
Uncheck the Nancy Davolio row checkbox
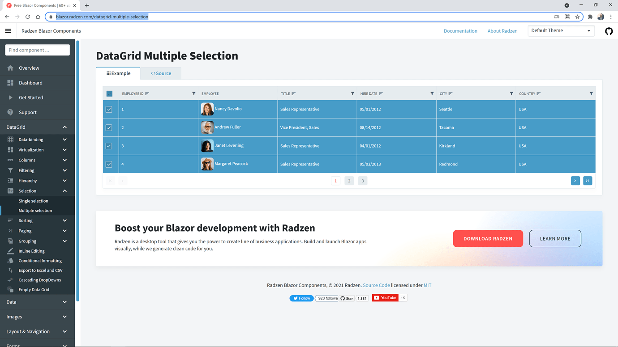click(x=109, y=109)
